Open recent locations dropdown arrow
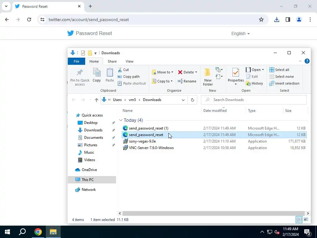Viewport: 317px width, 238px height. [90, 100]
